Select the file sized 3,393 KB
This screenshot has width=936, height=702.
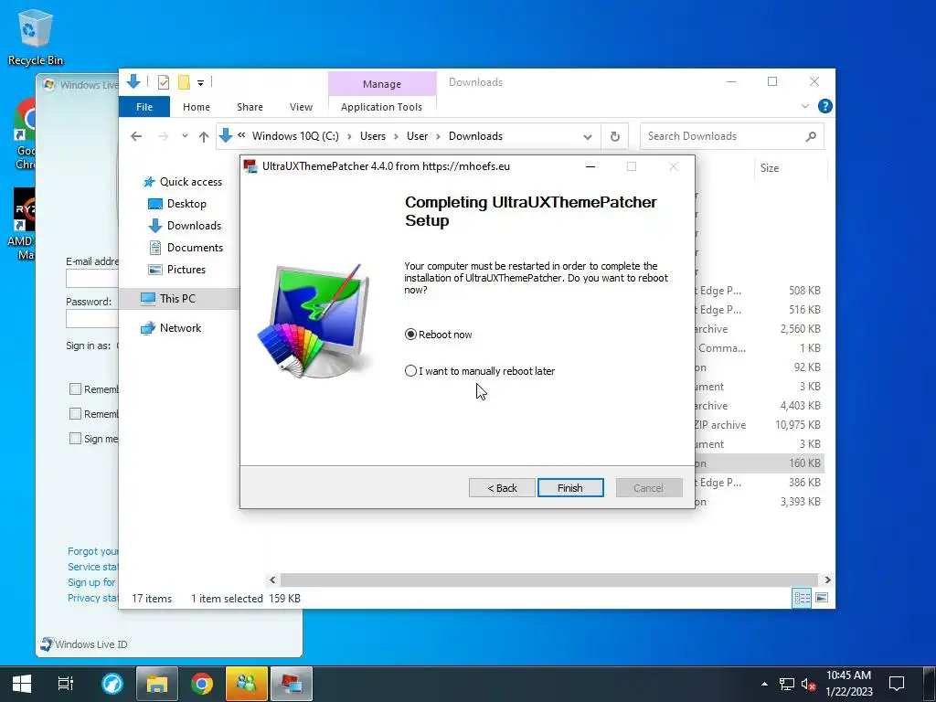(x=759, y=502)
